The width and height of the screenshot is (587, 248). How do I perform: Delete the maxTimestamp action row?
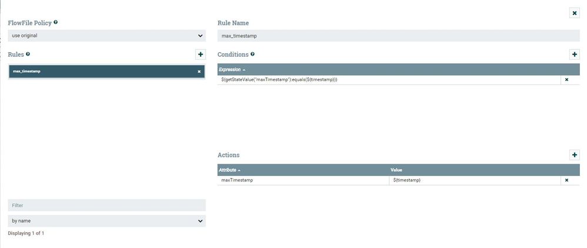[566, 180]
